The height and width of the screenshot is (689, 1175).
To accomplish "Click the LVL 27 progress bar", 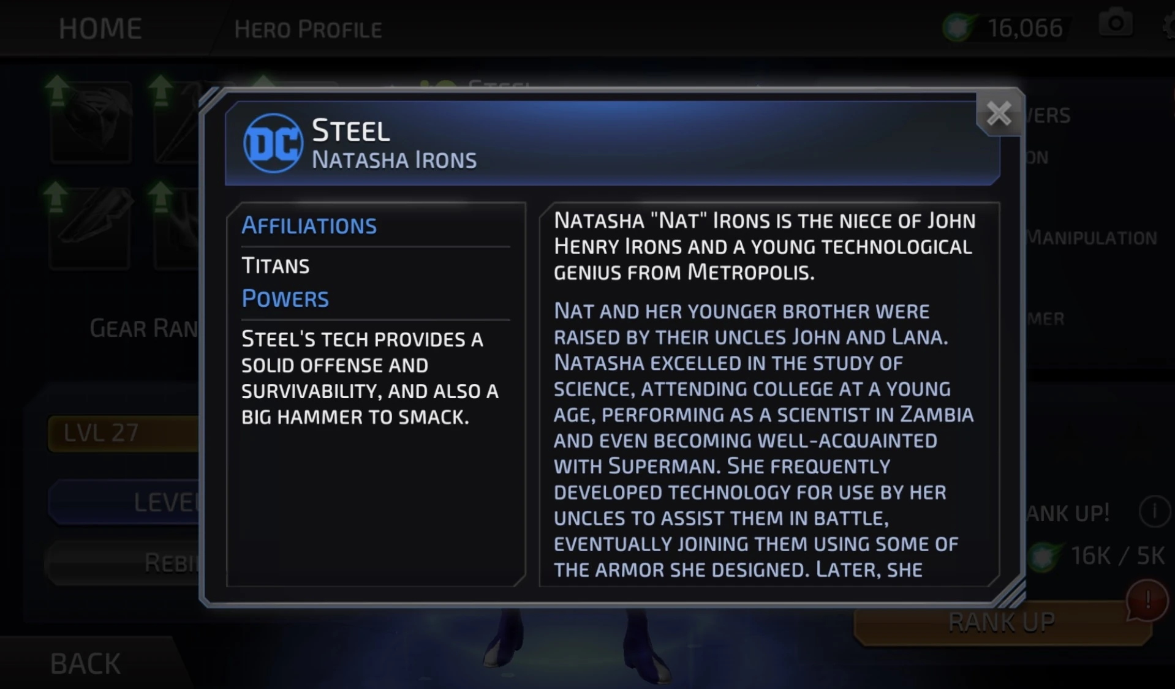I will click(123, 433).
